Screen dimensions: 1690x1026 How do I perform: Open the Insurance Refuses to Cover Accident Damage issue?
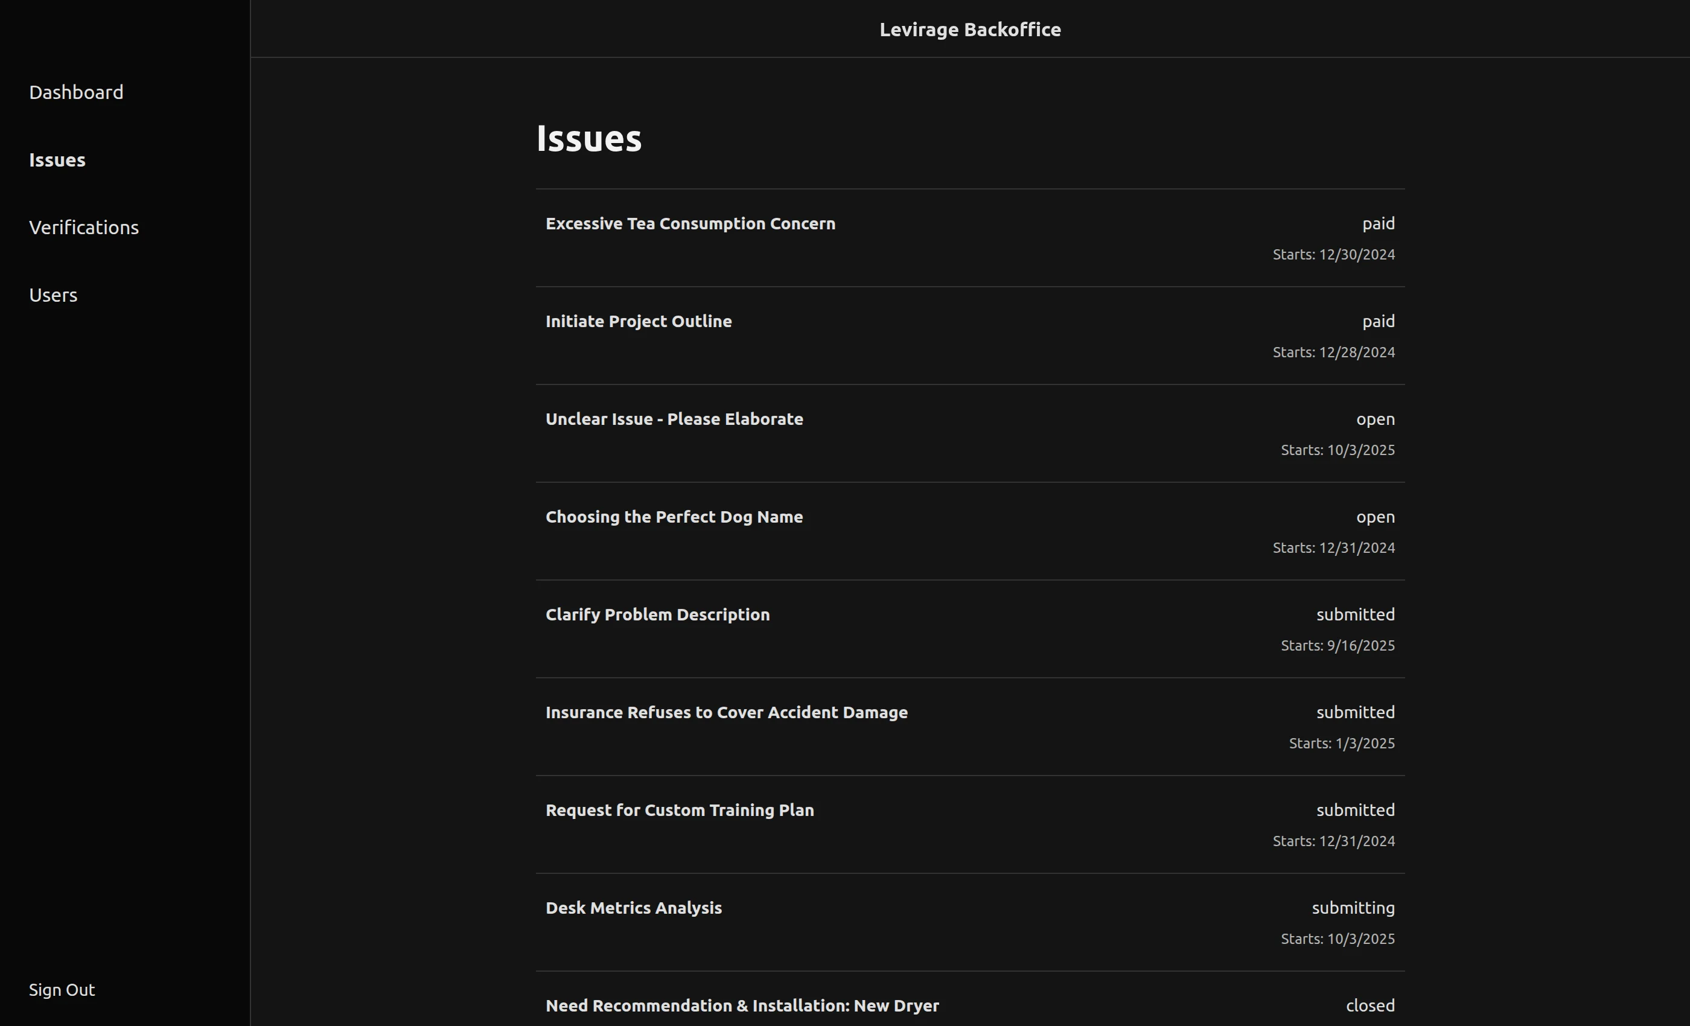click(725, 713)
